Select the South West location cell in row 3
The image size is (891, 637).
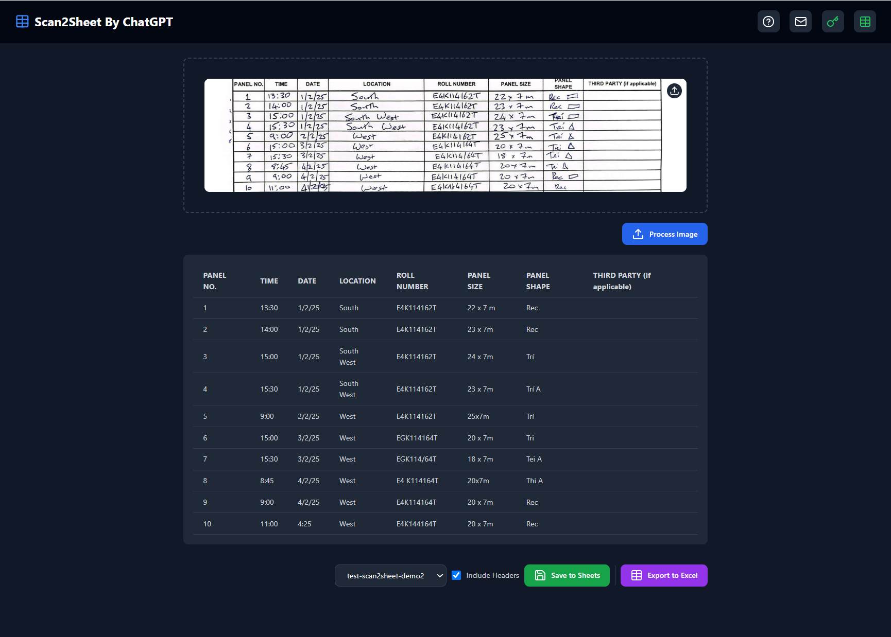(x=349, y=357)
